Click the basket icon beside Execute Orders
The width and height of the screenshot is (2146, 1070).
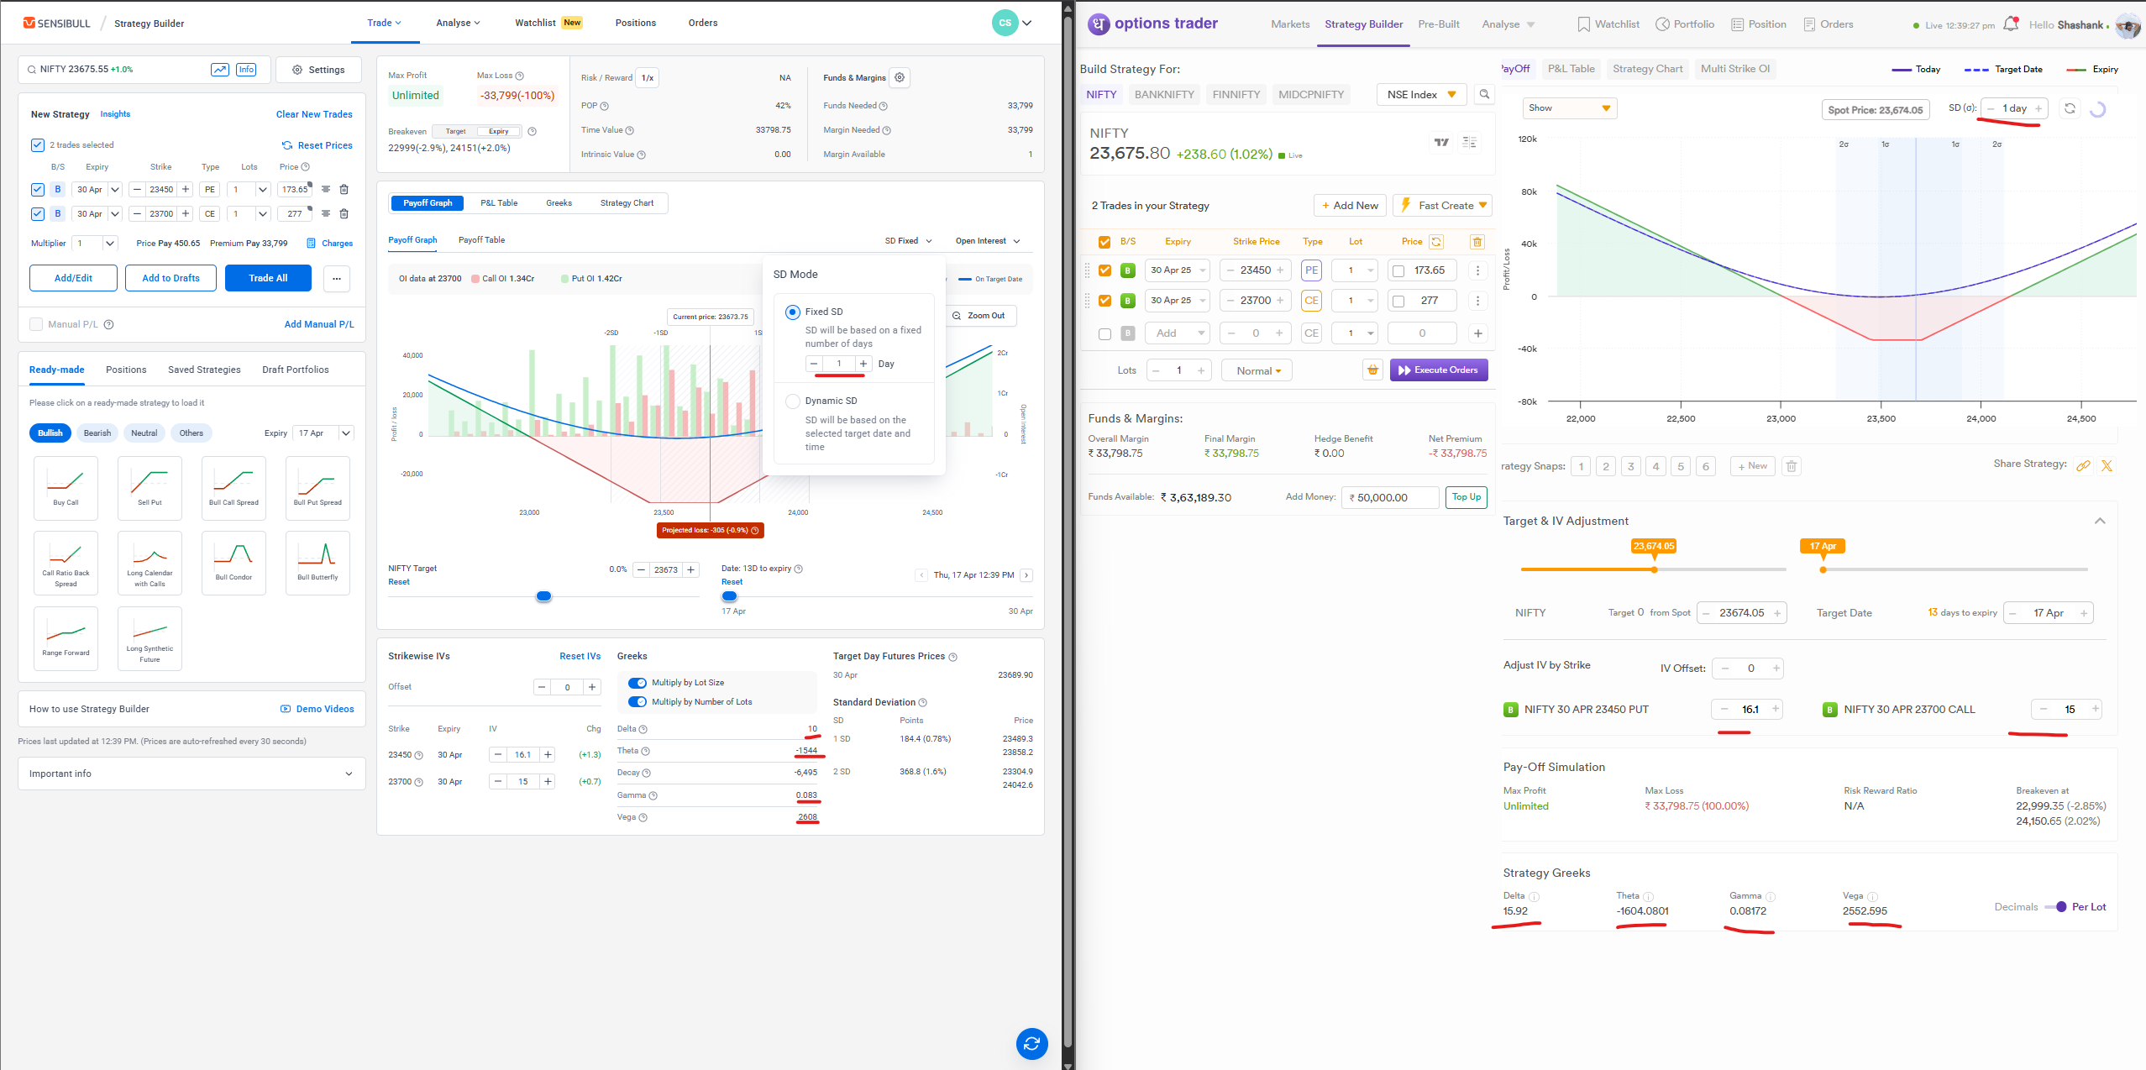point(1372,370)
